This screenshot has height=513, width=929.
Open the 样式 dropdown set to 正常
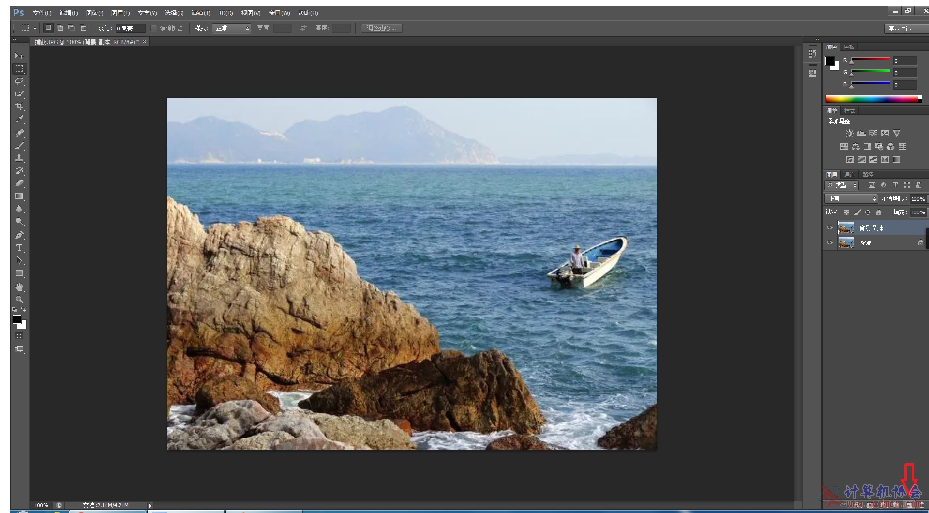231,29
